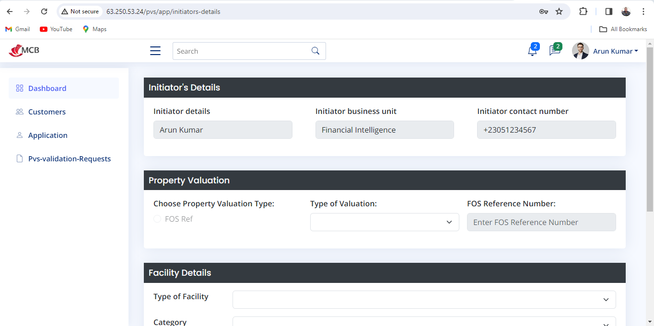The height and width of the screenshot is (326, 654).
Task: Open the All Bookmarks folder
Action: click(x=623, y=29)
